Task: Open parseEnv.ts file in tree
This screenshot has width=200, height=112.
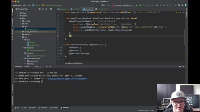Action: 34,45
